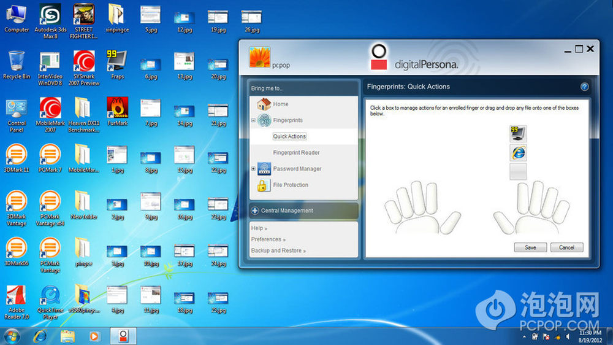
Task: Open the Help link
Action: tap(259, 228)
